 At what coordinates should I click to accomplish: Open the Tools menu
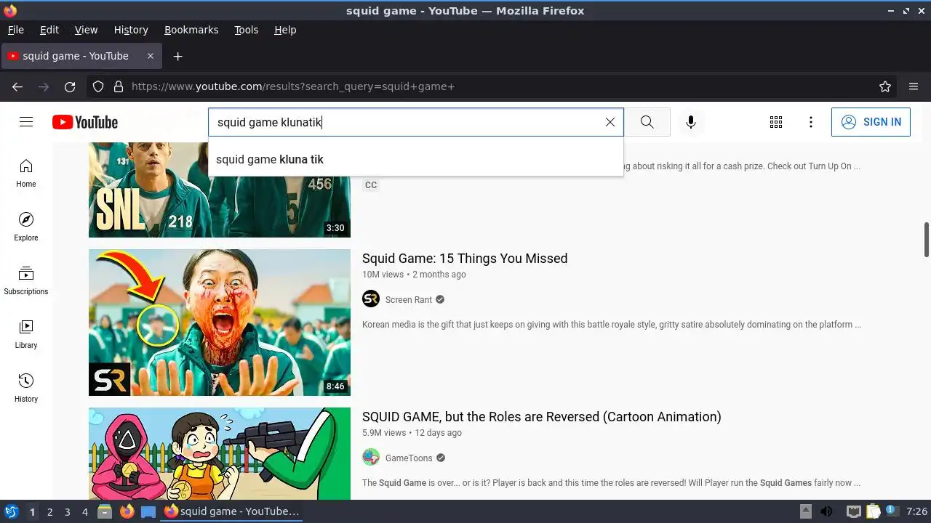click(246, 30)
